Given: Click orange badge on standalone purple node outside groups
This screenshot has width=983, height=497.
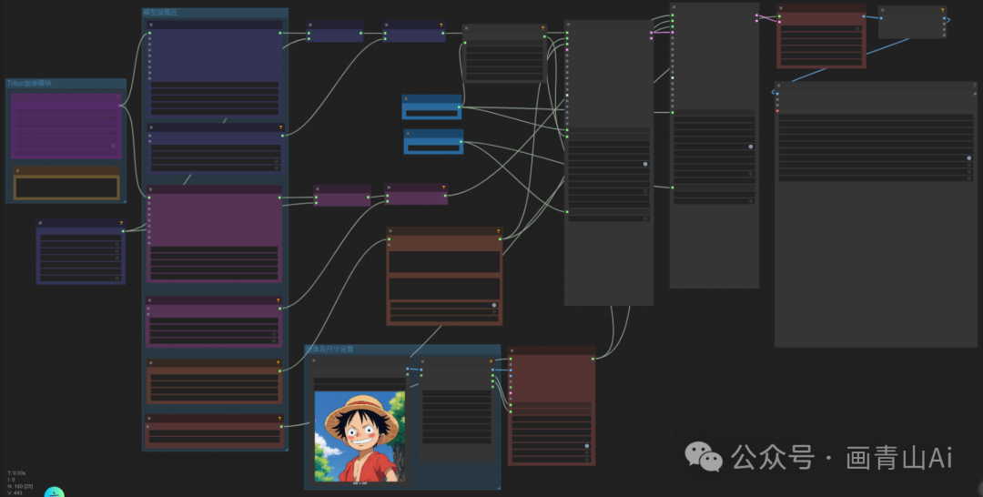Looking at the screenshot, I should pyautogui.click(x=122, y=223).
